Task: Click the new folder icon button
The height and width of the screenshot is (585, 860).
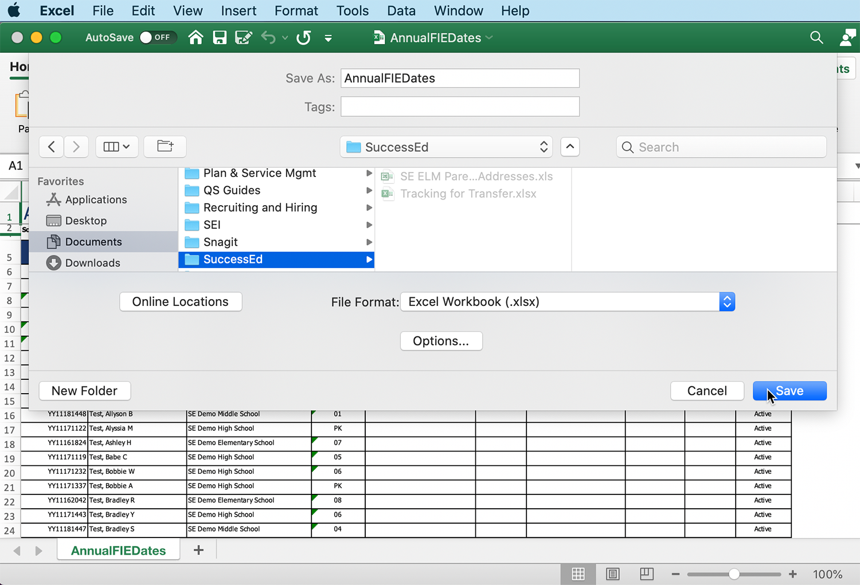Action: [165, 146]
